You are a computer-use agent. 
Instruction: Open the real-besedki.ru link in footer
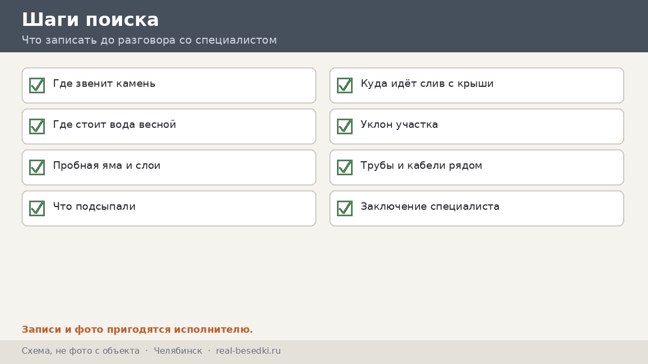pyautogui.click(x=248, y=351)
